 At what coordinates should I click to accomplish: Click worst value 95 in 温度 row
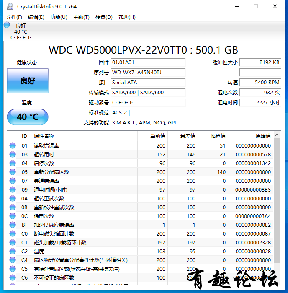pos(193,252)
